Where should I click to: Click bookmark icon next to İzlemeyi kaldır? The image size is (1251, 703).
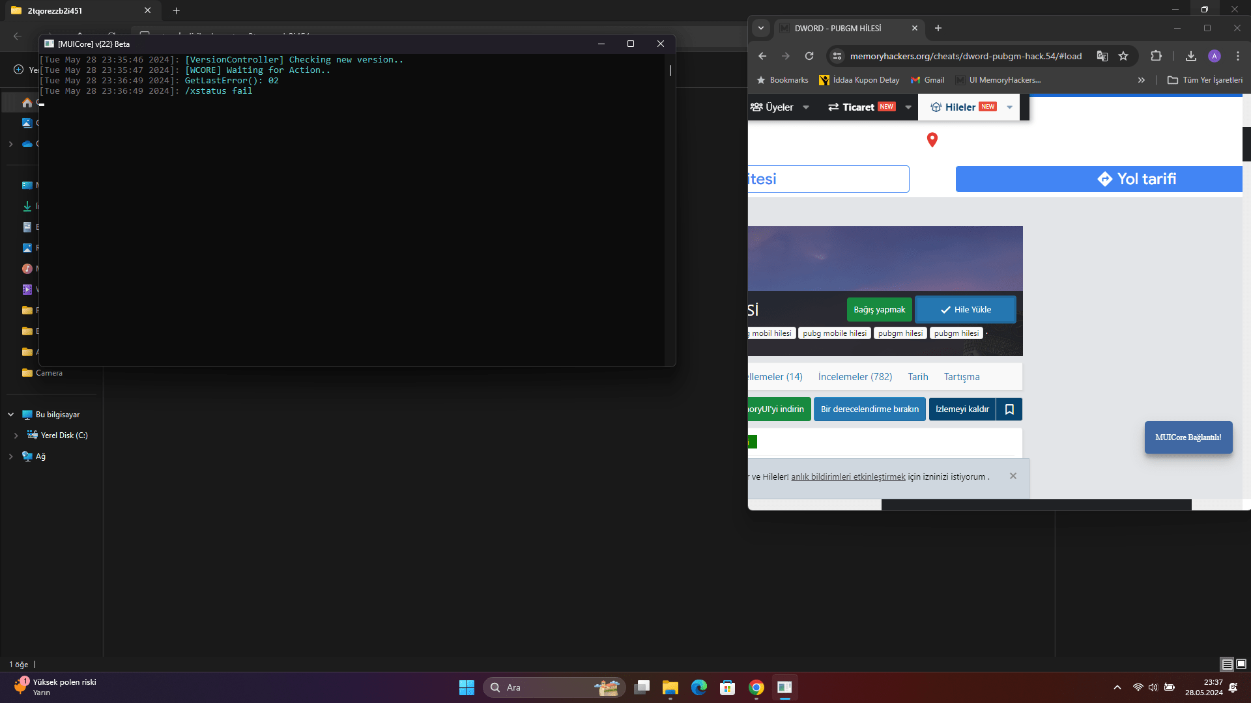pos(1009,409)
